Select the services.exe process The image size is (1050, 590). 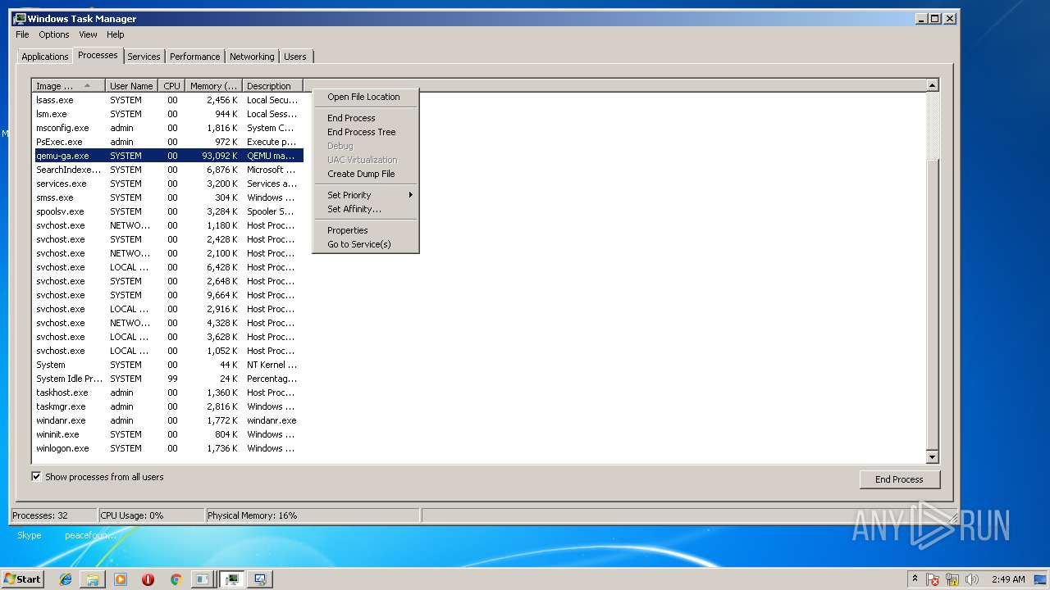pos(168,184)
